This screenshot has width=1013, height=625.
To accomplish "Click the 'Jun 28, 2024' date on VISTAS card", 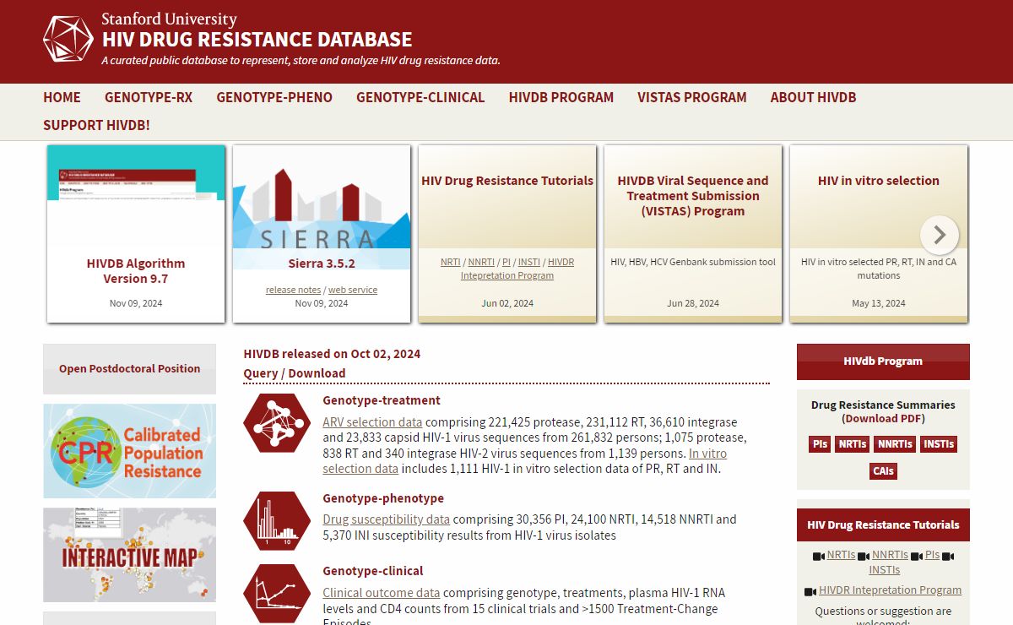I will [693, 303].
